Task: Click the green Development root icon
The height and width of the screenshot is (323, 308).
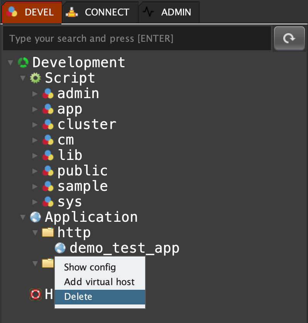Action: 23,63
